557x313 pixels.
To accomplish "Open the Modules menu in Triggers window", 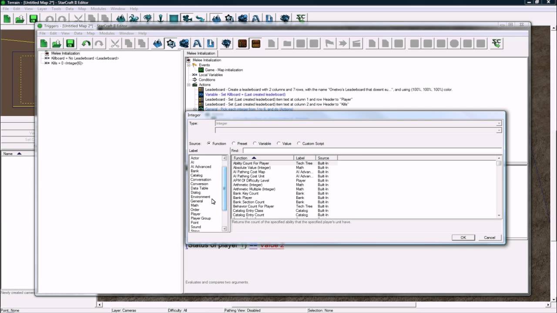I will [x=107, y=33].
